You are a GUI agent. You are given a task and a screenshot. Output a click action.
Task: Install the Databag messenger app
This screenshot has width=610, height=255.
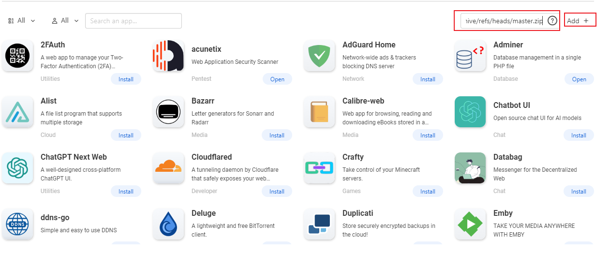[579, 192]
